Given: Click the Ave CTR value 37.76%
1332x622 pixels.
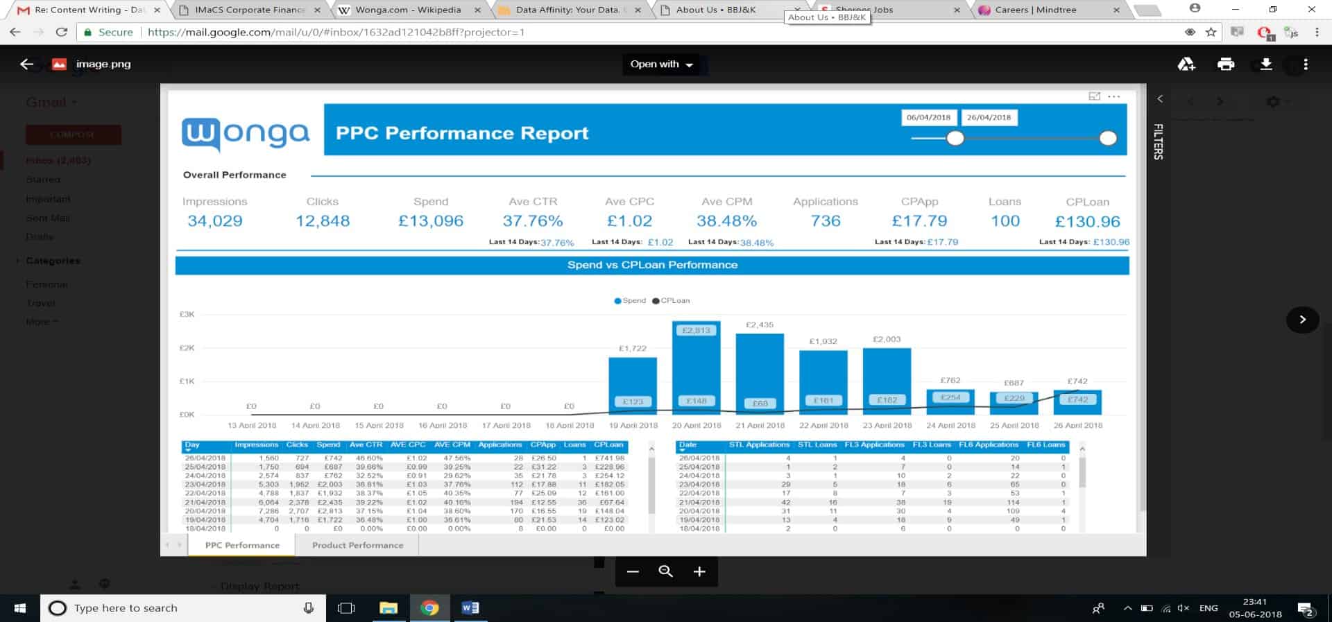Looking at the screenshot, I should [x=533, y=221].
